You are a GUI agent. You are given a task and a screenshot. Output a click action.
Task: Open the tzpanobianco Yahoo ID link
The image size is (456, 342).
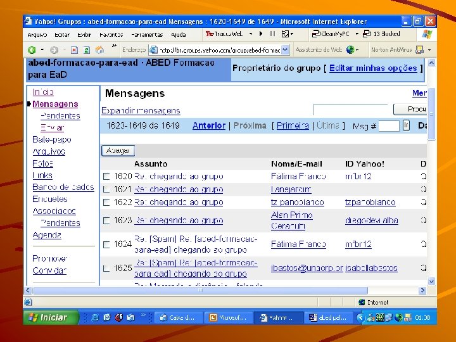[370, 202]
